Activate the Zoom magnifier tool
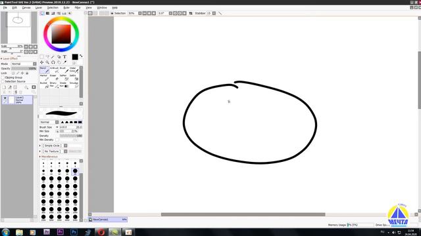421x236 pixels. pyautogui.click(x=47, y=62)
